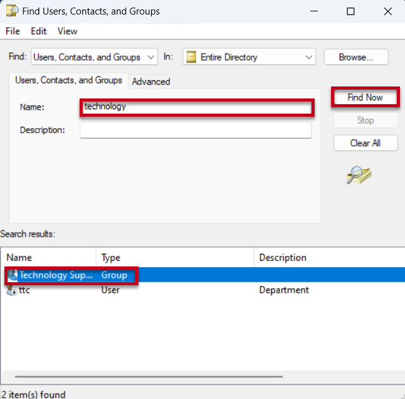Sort results by Description column header
This screenshot has width=405, height=399.
(x=329, y=258)
